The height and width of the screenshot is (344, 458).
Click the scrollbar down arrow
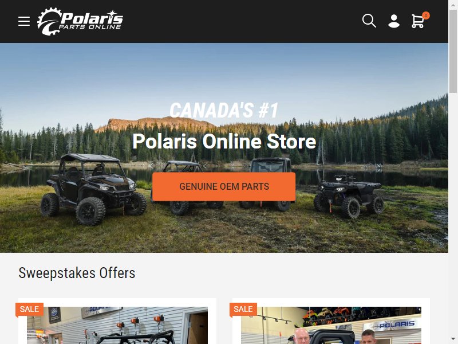453,340
